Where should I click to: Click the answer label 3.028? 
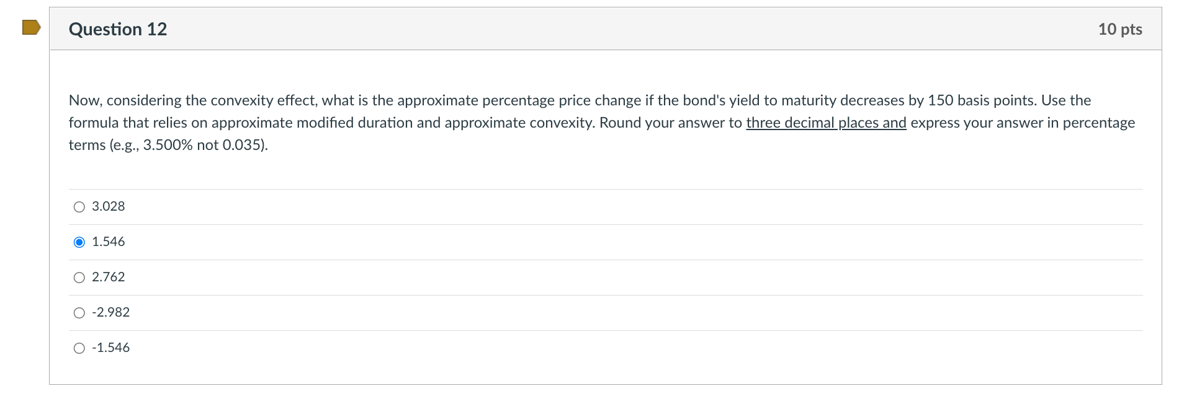pyautogui.click(x=108, y=206)
